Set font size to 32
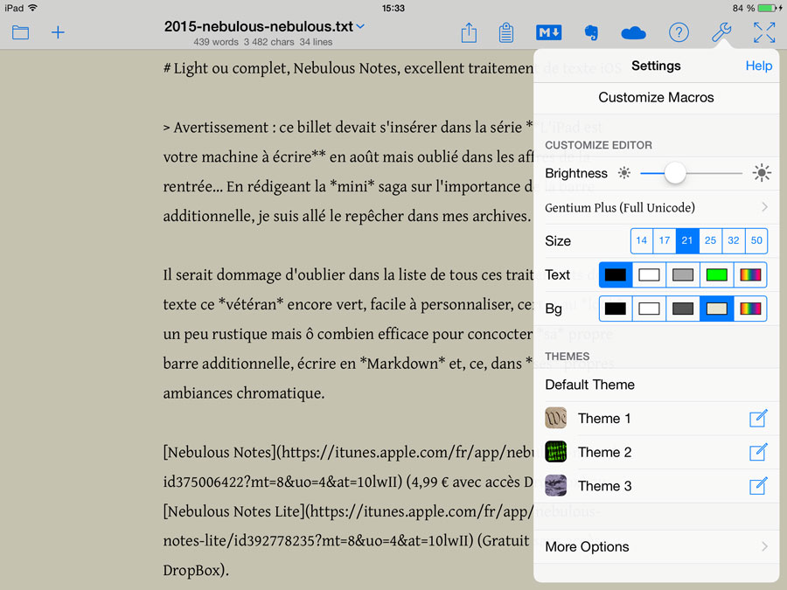This screenshot has height=590, width=787. [x=734, y=240]
